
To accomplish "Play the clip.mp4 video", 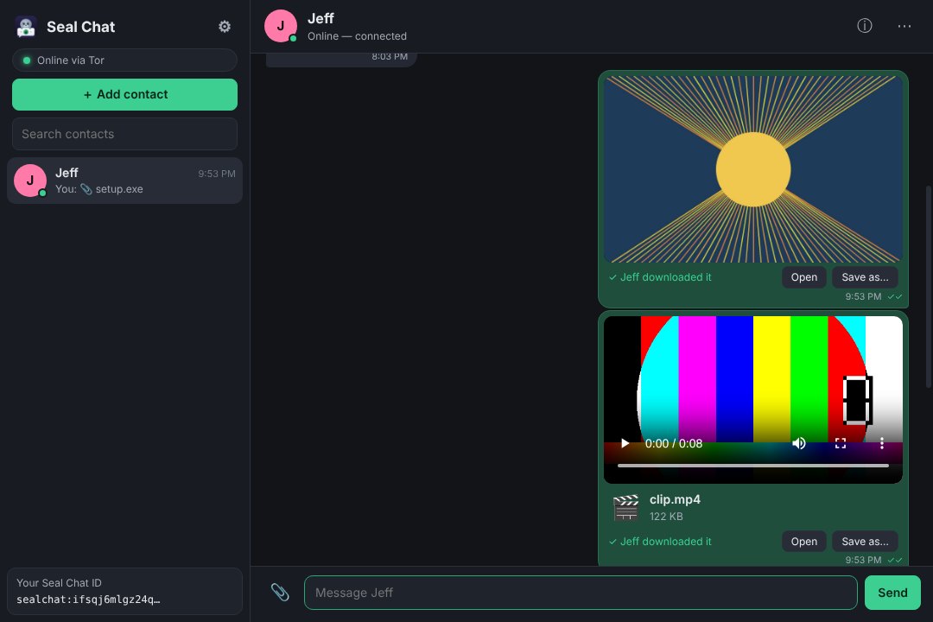I will 625,443.
